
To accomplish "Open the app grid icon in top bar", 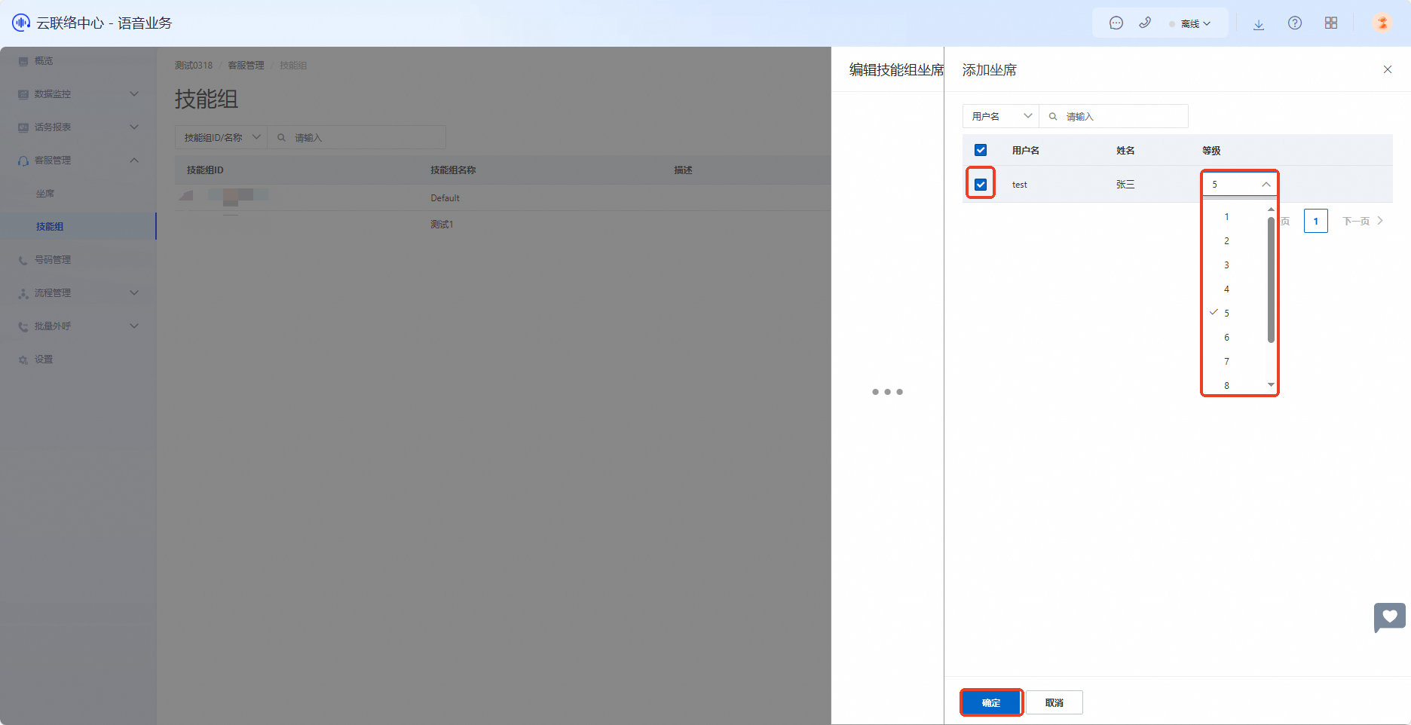I will [x=1331, y=23].
